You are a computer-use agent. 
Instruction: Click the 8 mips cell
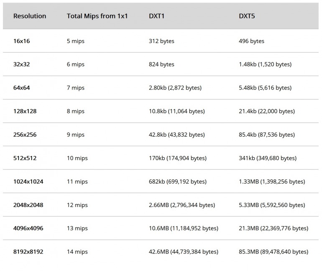click(76, 111)
